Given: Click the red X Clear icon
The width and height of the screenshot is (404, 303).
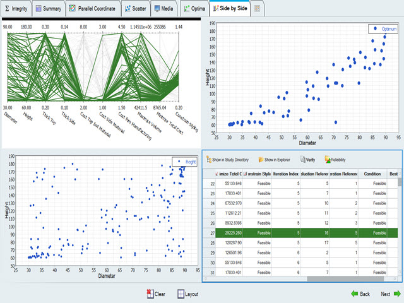Looking at the screenshot, I should coord(150,294).
